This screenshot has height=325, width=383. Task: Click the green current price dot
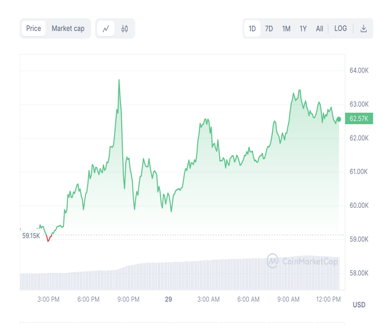coord(339,119)
